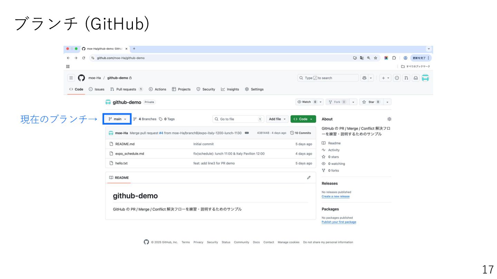Open the Issues shortcut icon in header

coord(397,78)
